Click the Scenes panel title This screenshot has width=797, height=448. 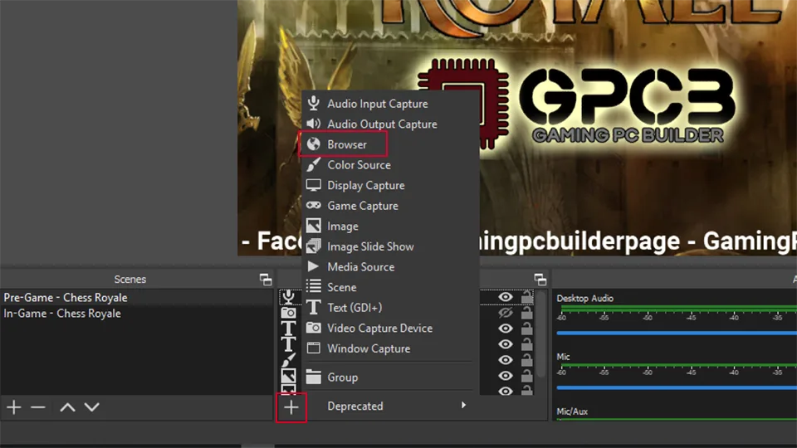click(130, 279)
